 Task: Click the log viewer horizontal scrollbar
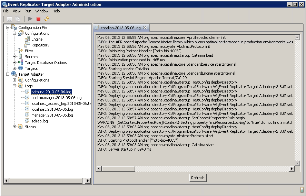click(x=193, y=169)
